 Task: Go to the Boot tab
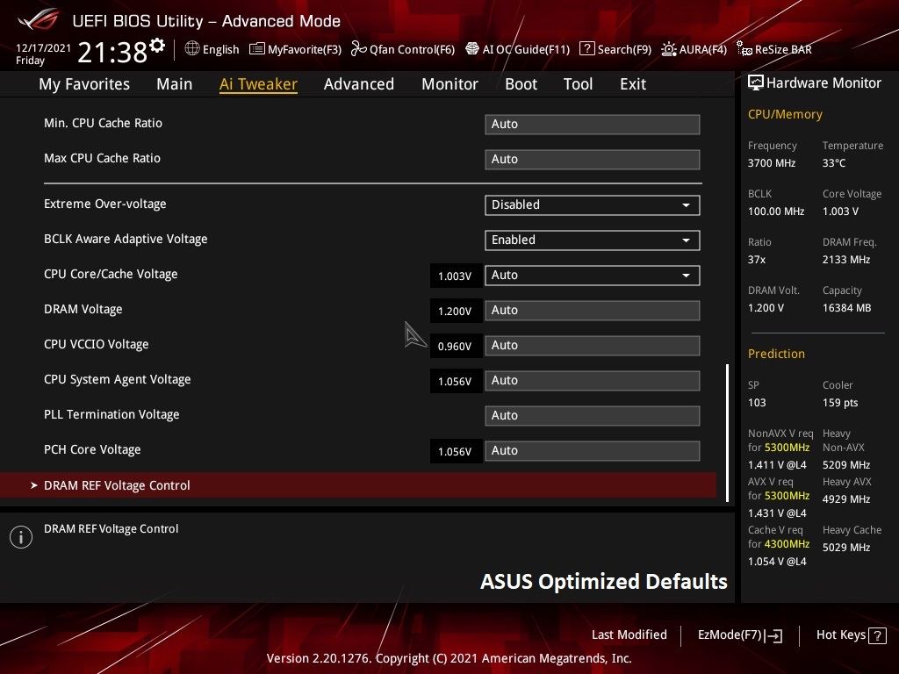pos(521,84)
